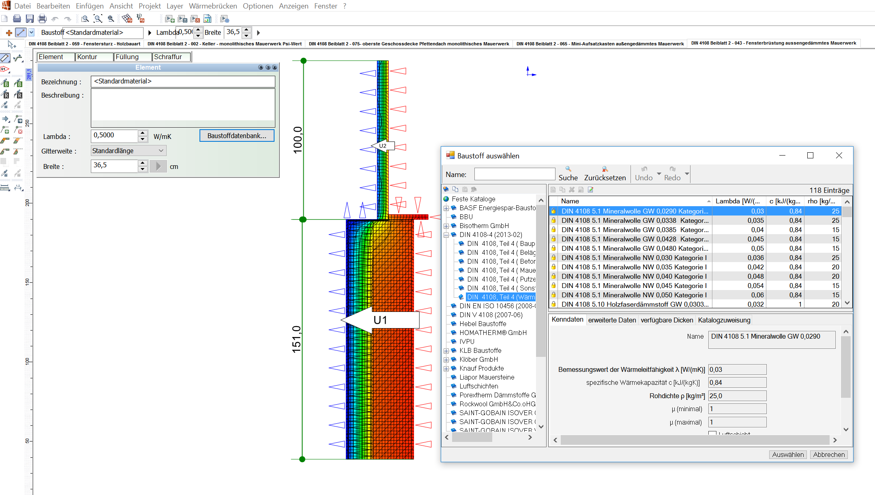Click the Baustoffdatenbank... button
Viewport: 875px width, 495px height.
[237, 136]
